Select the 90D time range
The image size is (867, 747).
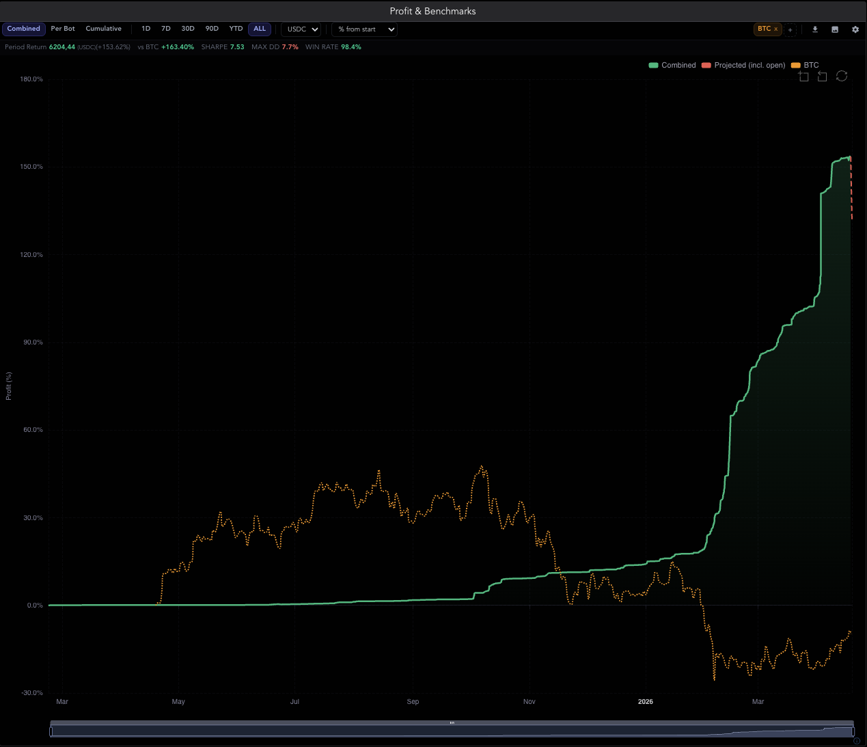tap(212, 29)
